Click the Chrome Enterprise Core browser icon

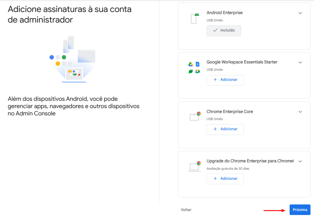click(195, 116)
